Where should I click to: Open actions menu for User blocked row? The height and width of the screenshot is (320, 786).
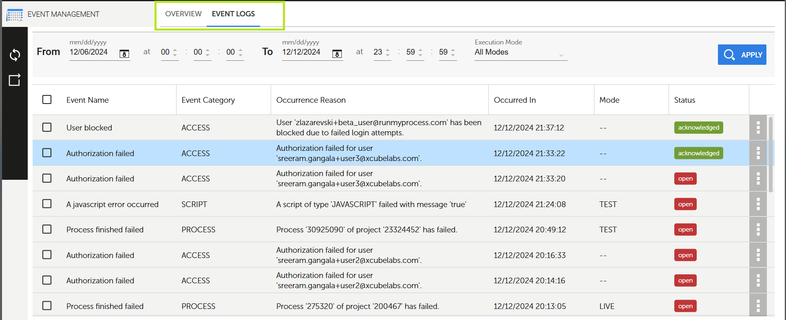point(758,128)
